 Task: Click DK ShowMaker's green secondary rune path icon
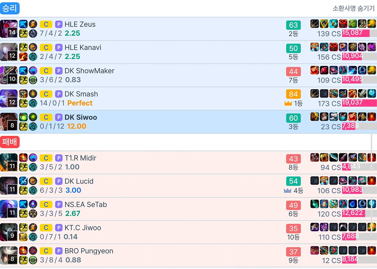click(33, 80)
